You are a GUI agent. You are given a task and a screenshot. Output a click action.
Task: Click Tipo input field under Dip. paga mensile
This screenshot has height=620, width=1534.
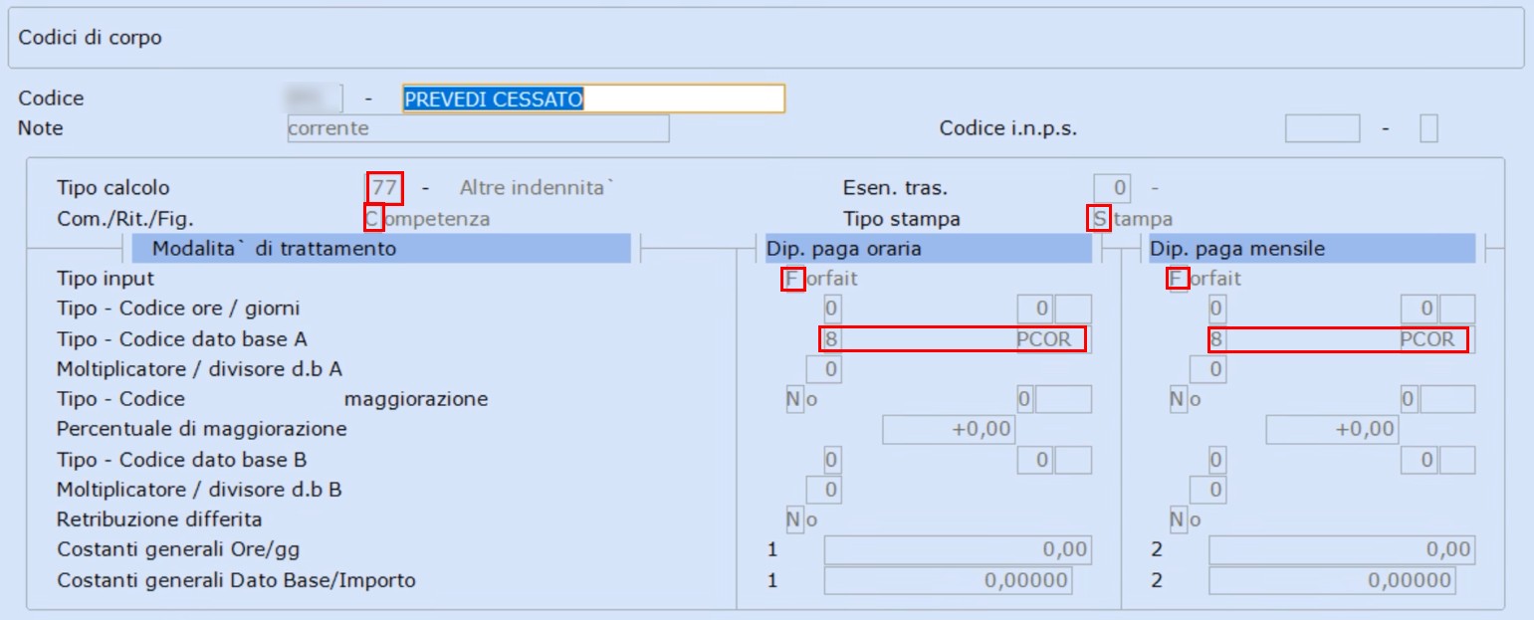[1178, 279]
